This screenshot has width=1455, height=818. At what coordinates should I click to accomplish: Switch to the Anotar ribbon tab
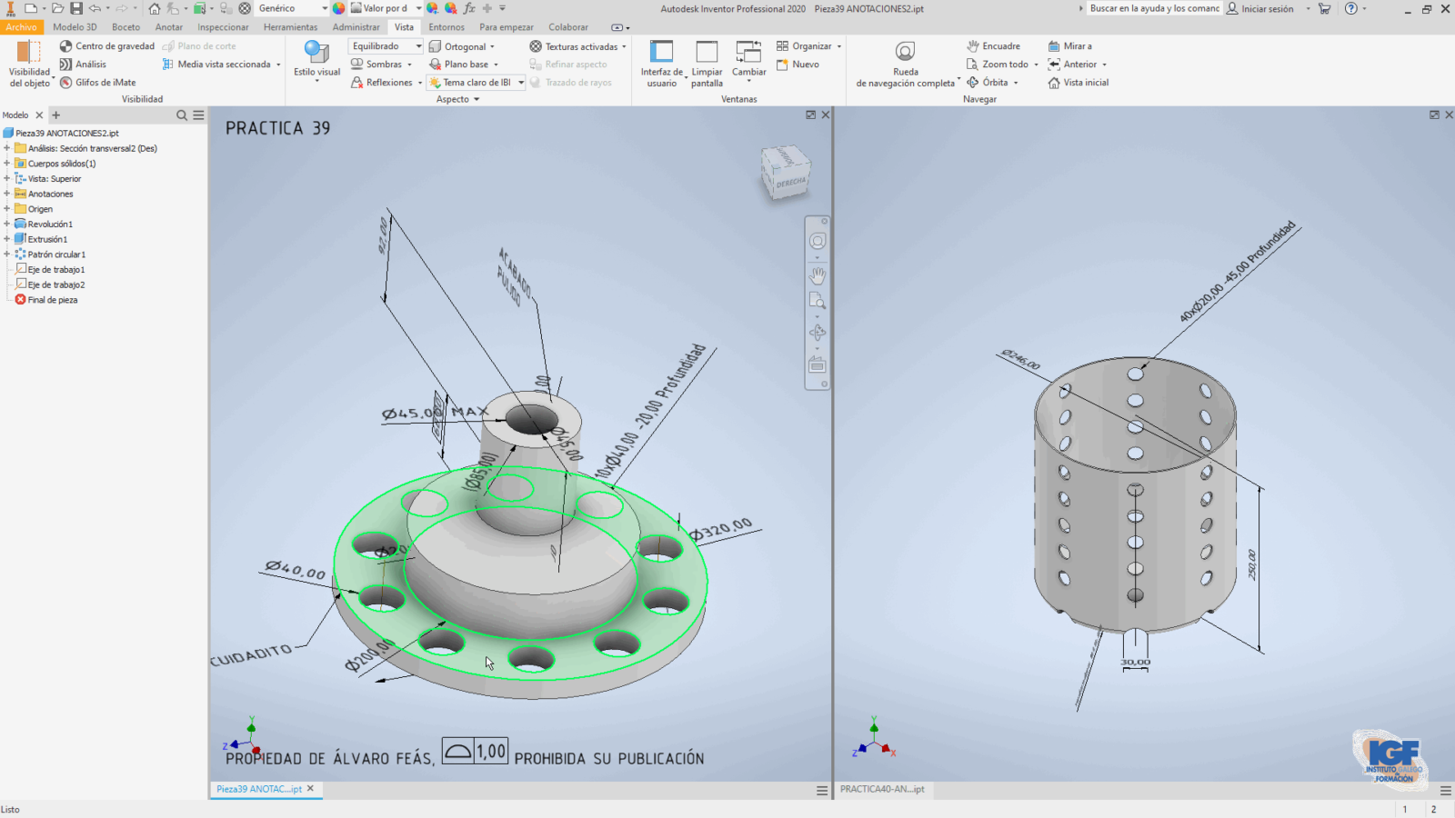(x=168, y=27)
